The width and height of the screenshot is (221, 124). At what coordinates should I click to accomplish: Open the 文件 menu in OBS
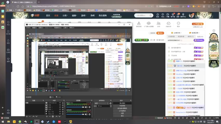click(28, 28)
